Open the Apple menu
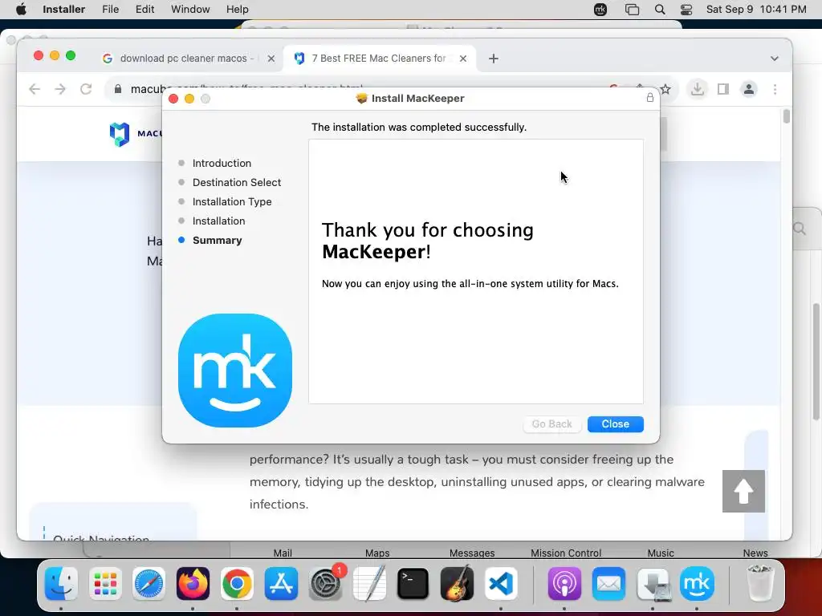The image size is (822, 616). click(x=21, y=10)
